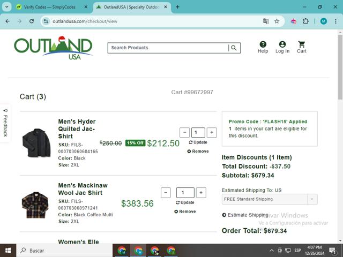Go back using browser back arrow
The width and height of the screenshot is (343, 257).
(8, 21)
